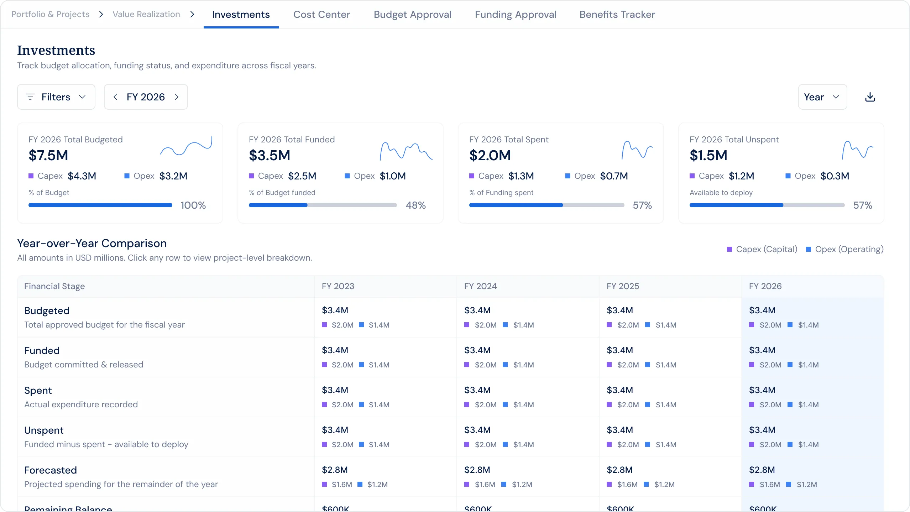Screen dimensions: 910x512
Task: Click $2.0M Total Spent value
Action: (x=490, y=155)
